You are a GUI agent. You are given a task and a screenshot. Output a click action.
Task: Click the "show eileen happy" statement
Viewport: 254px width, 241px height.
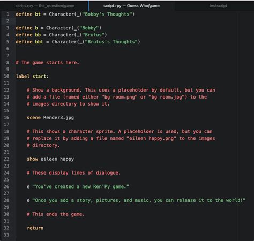pyautogui.click(x=50, y=159)
